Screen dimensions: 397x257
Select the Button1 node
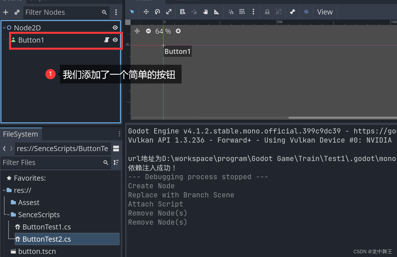click(31, 40)
